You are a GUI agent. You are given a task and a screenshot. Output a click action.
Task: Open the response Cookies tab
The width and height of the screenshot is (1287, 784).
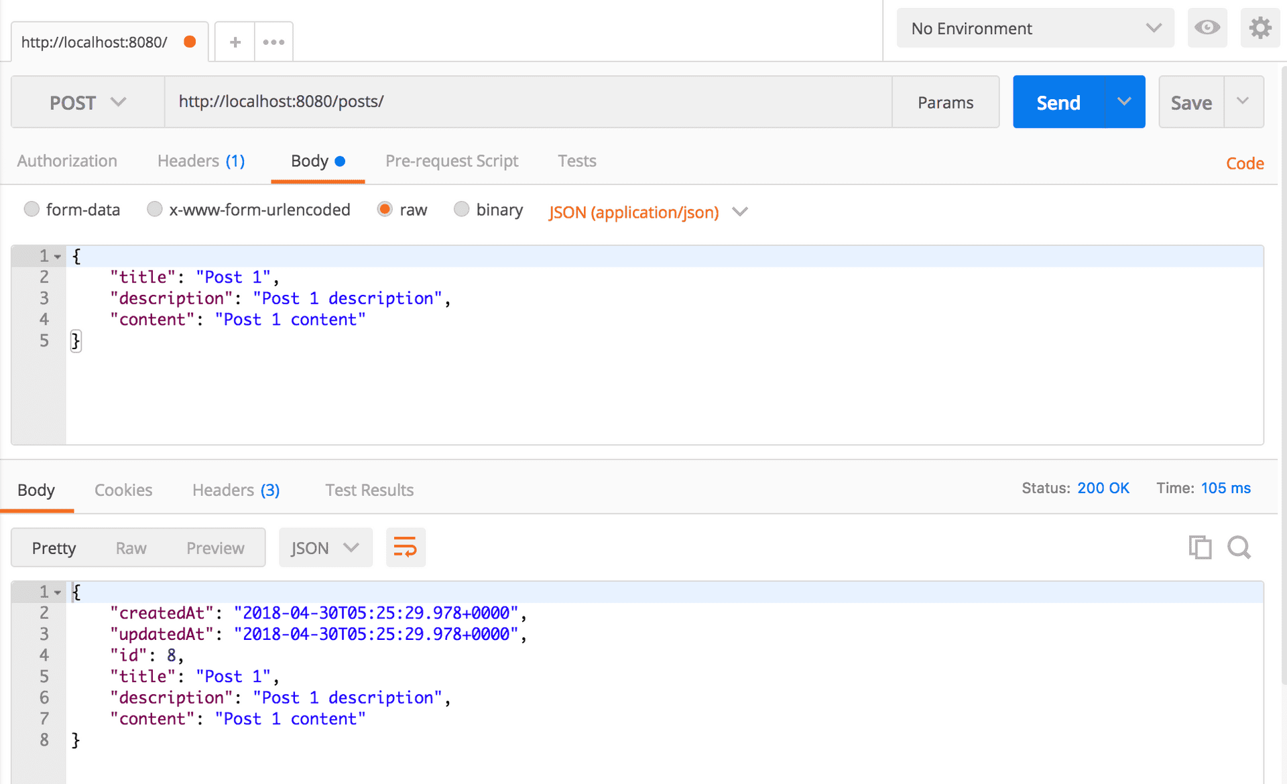click(x=123, y=490)
